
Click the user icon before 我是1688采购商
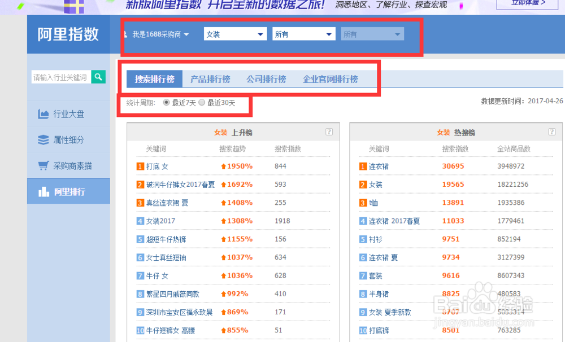(x=125, y=34)
